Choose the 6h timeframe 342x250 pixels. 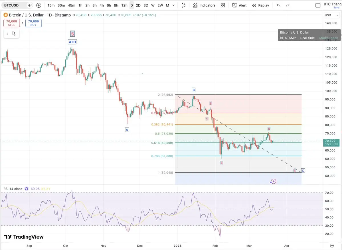[x=109, y=5]
